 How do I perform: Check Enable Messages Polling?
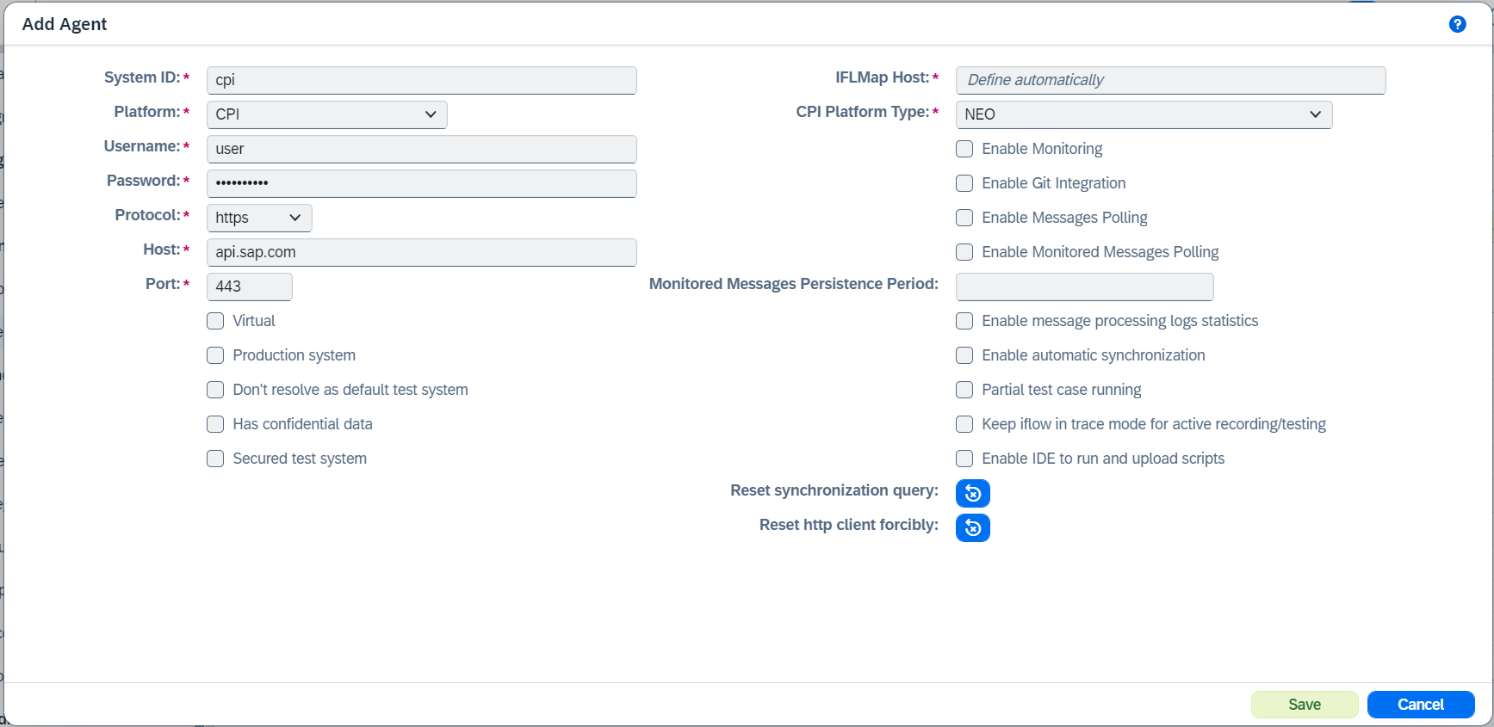point(964,218)
